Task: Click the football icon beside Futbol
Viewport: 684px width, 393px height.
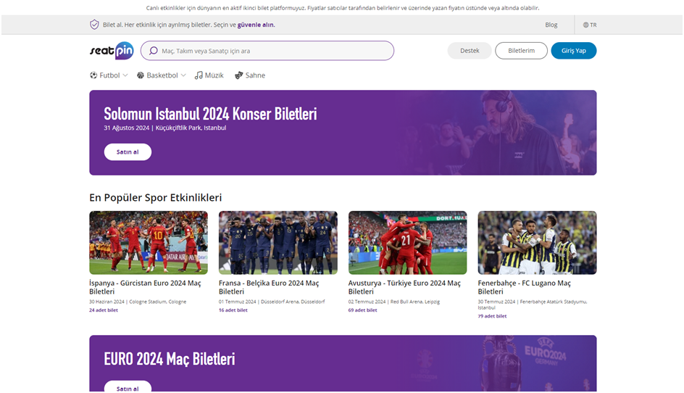Action: point(93,75)
